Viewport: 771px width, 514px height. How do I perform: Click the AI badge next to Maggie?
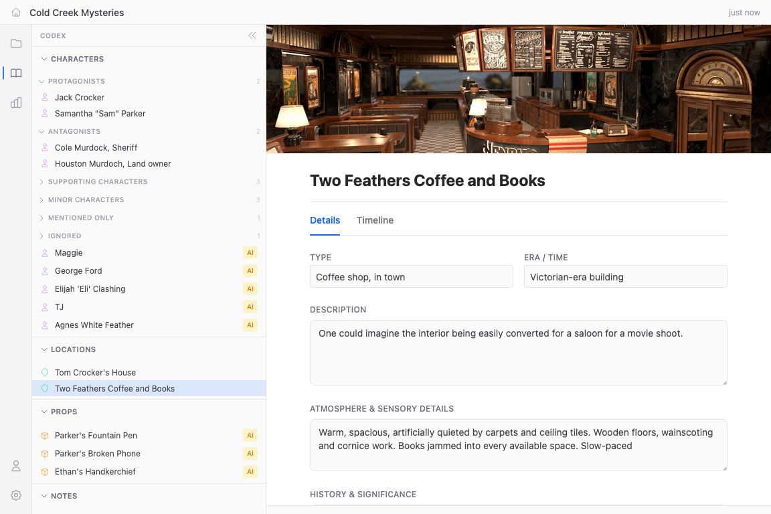coord(250,253)
